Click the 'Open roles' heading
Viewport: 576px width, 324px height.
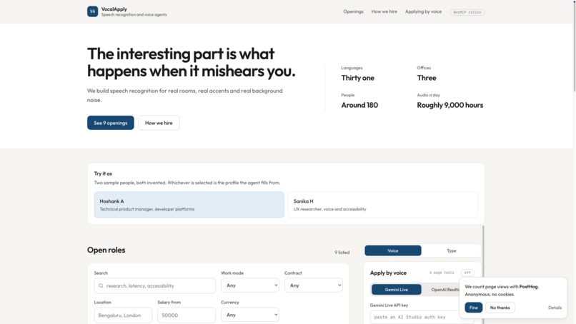(x=106, y=250)
